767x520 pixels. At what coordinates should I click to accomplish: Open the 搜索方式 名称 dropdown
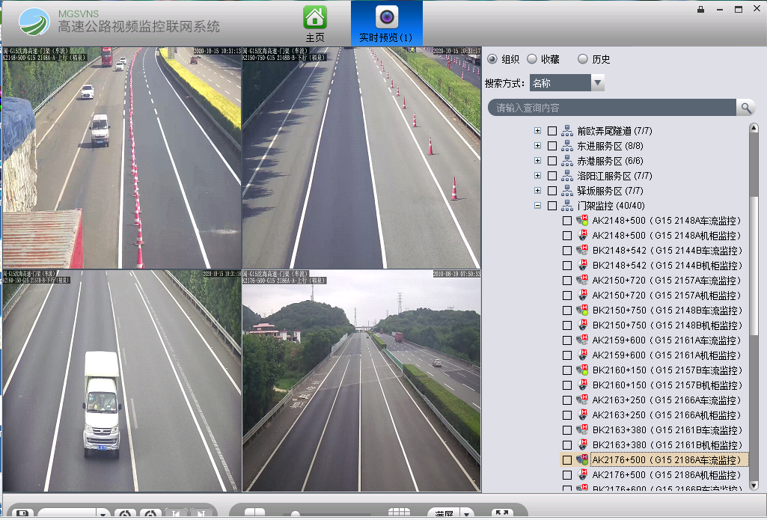coord(597,83)
